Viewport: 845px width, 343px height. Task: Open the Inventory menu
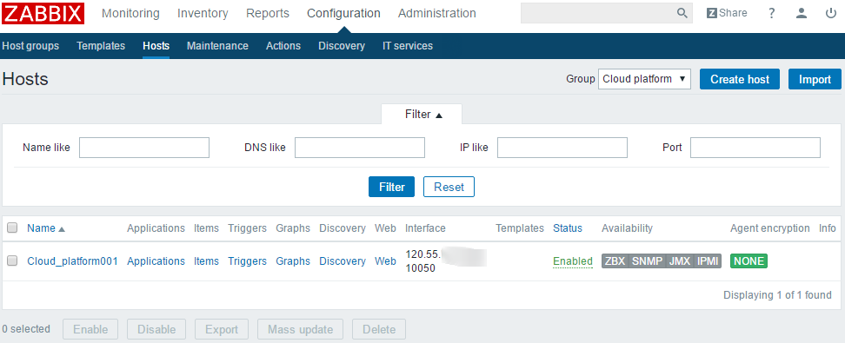coord(203,13)
